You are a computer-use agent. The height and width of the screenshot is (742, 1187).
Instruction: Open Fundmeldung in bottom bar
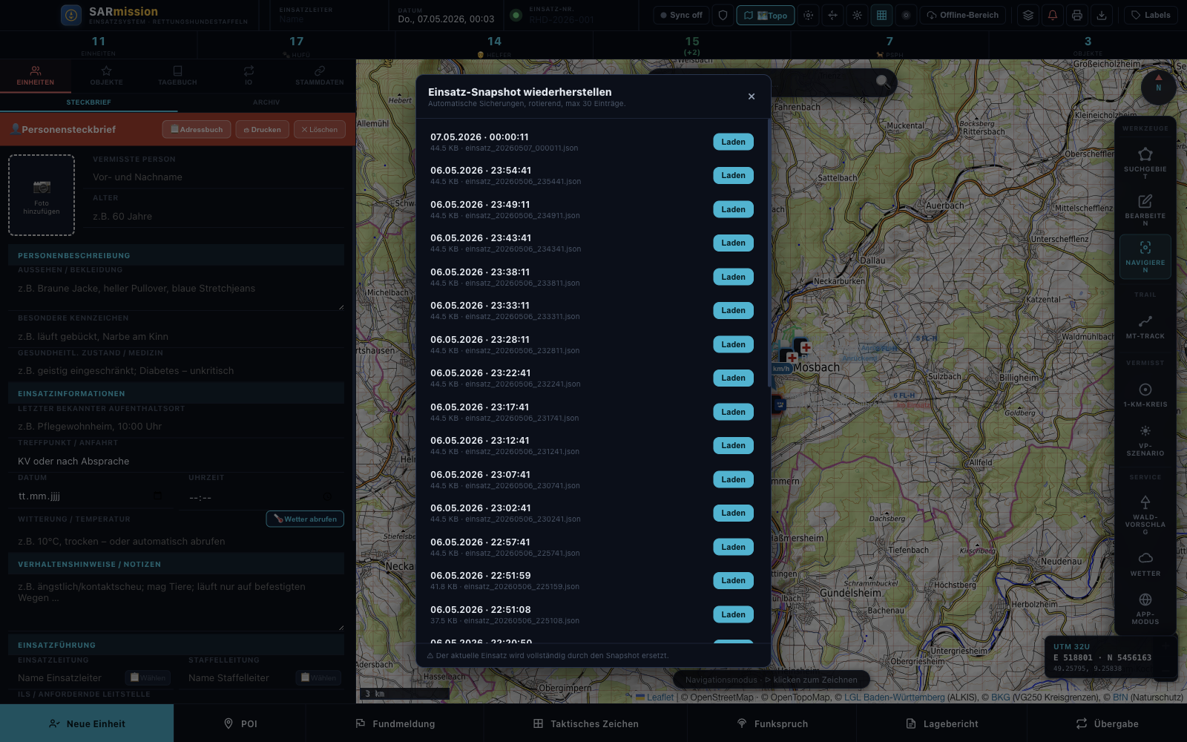tap(395, 723)
